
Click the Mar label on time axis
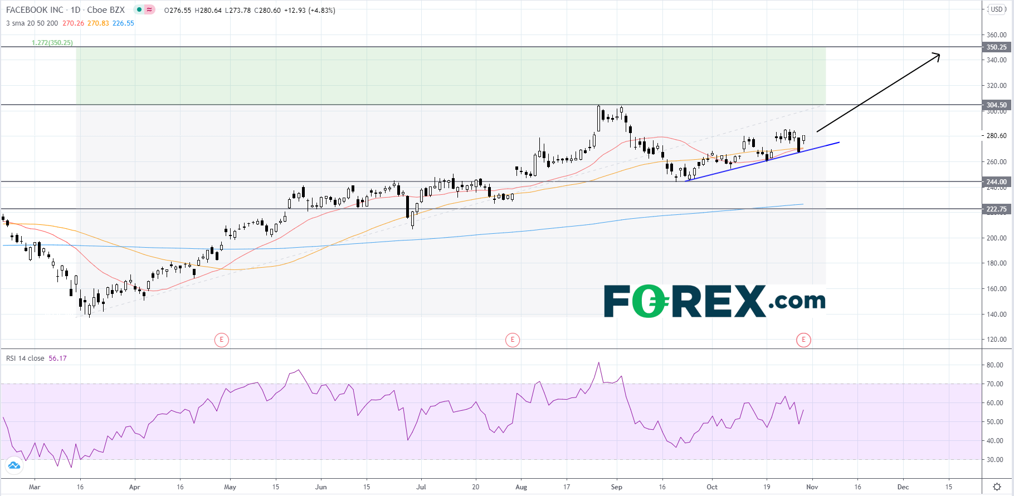tap(35, 487)
